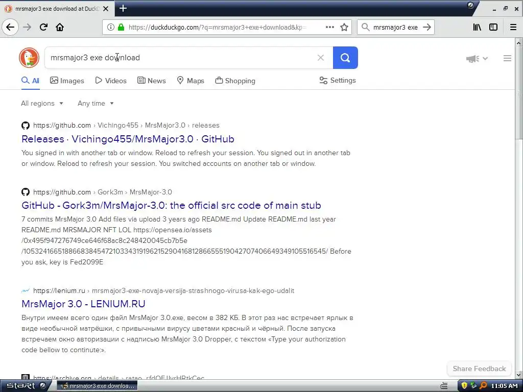This screenshot has width=523, height=392.
Task: Open search Settings
Action: pyautogui.click(x=338, y=80)
